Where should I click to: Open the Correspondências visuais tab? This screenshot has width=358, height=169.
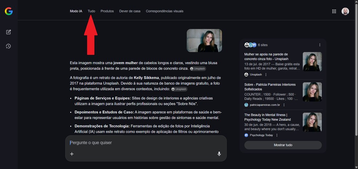click(x=164, y=11)
